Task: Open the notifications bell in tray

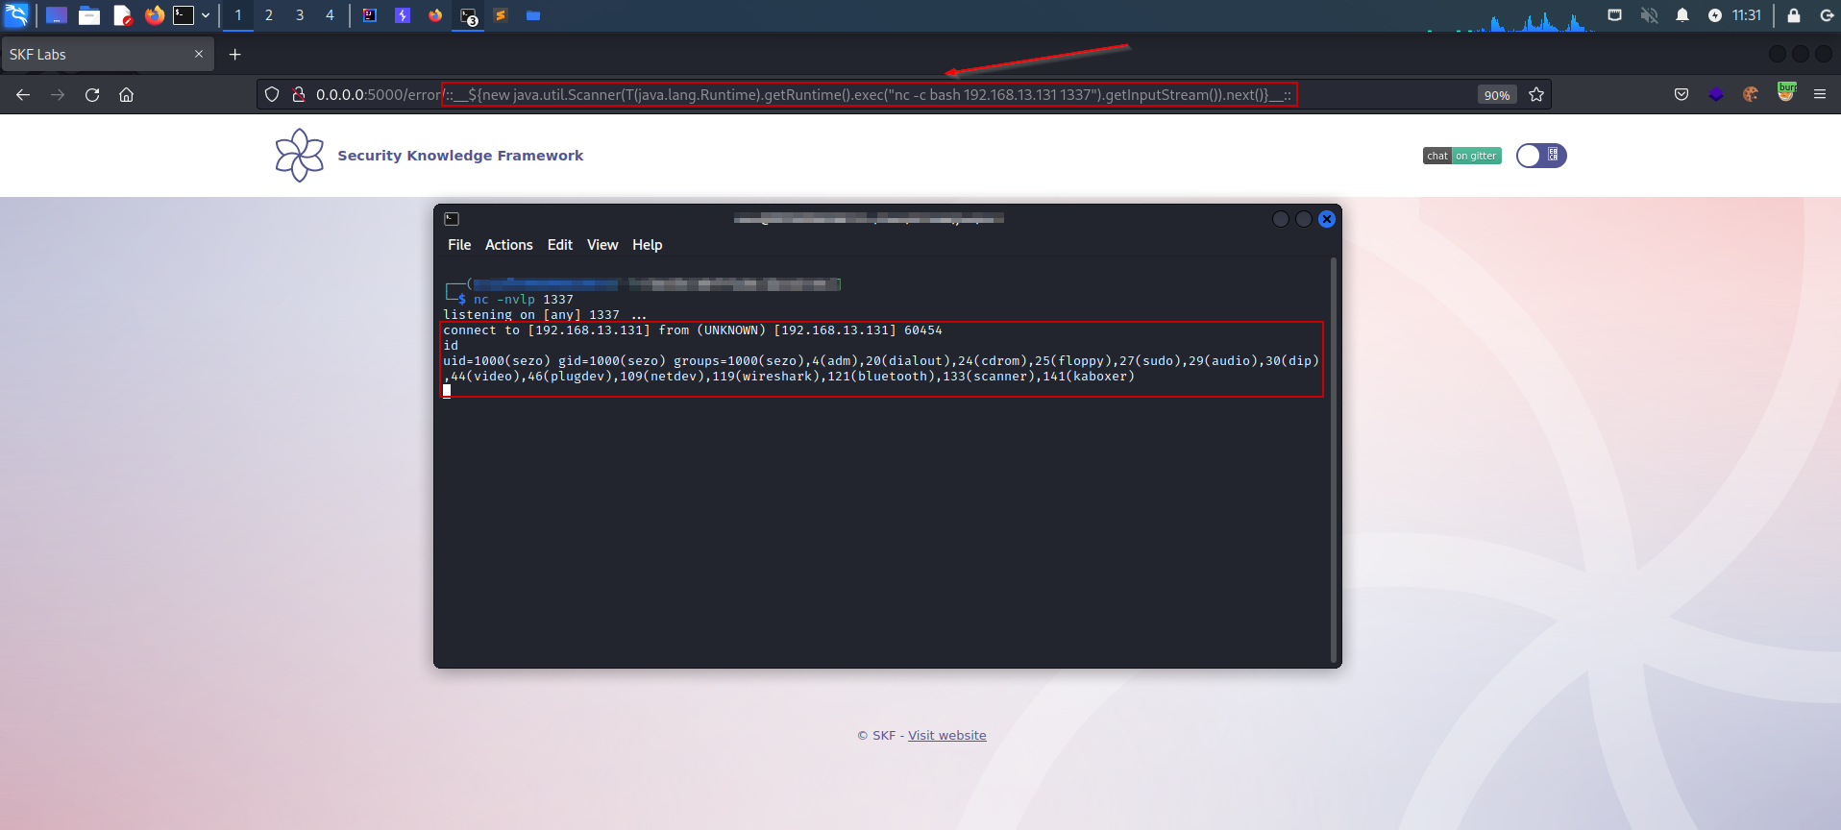Action: (x=1682, y=15)
